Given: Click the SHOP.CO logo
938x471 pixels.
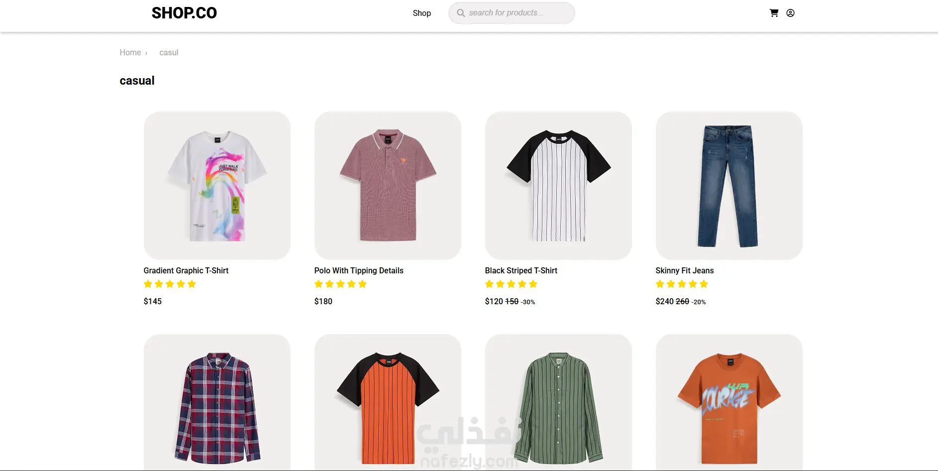Looking at the screenshot, I should pos(184,13).
